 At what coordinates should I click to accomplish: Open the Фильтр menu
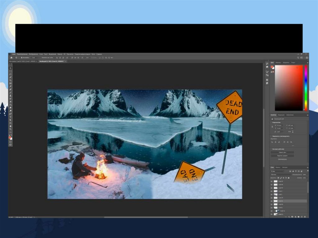(60, 54)
